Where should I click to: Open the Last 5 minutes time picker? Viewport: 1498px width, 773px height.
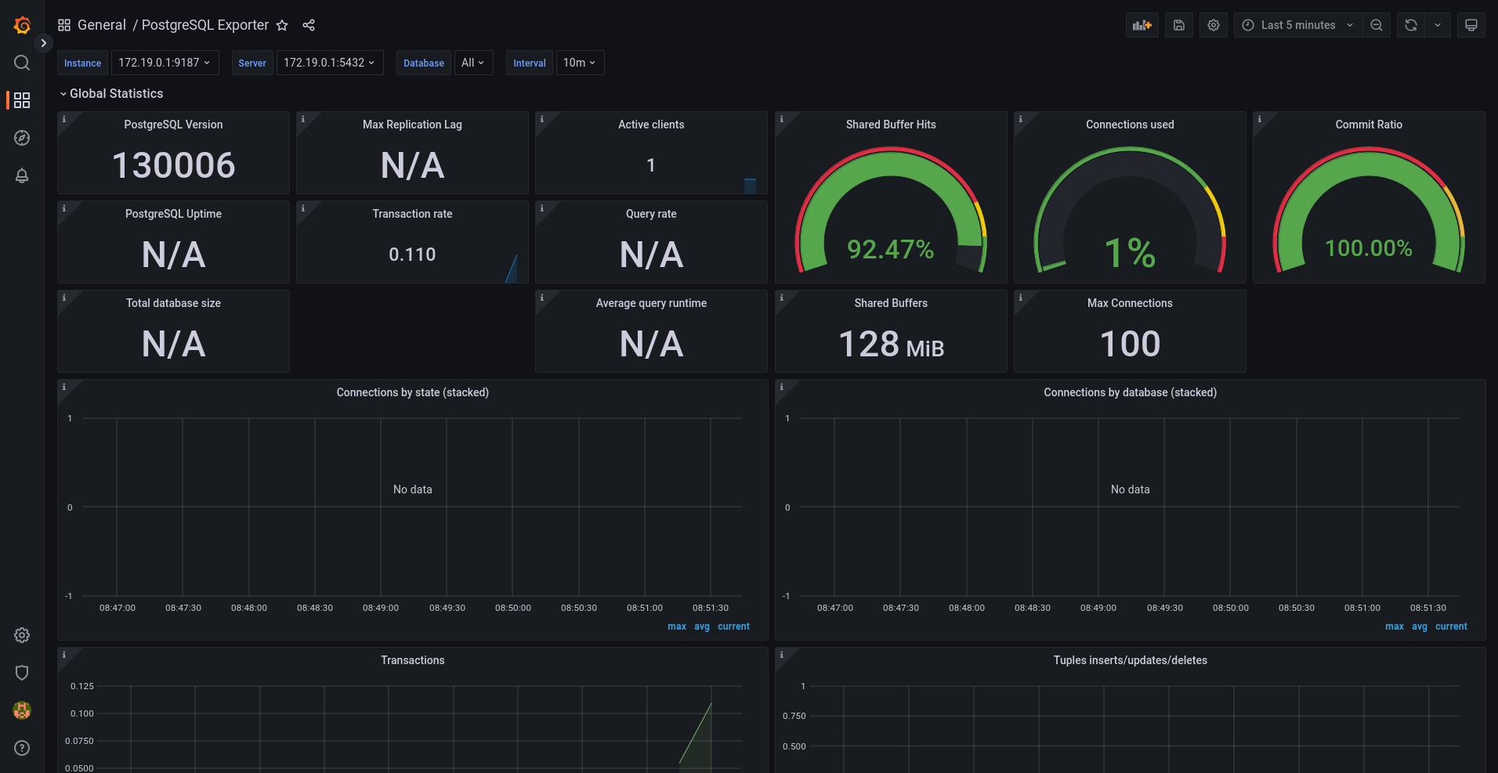(x=1297, y=25)
